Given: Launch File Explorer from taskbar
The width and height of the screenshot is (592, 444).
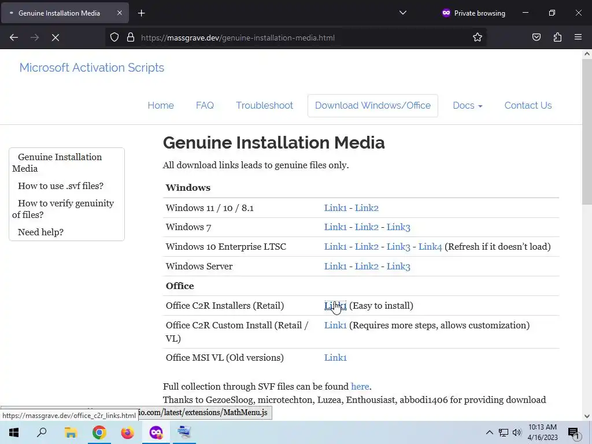Looking at the screenshot, I should tap(71, 432).
